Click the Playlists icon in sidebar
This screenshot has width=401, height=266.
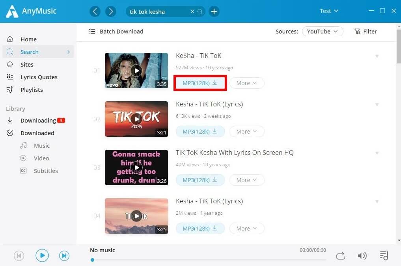[x=10, y=89]
